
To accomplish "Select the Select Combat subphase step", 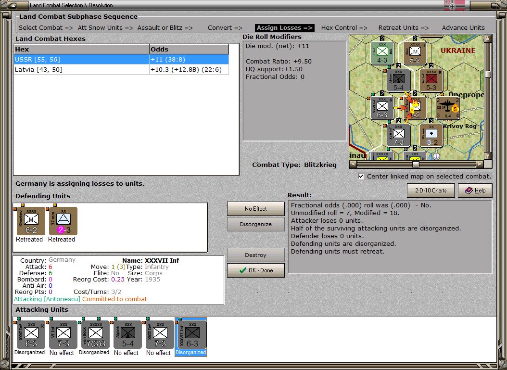I will coord(46,28).
